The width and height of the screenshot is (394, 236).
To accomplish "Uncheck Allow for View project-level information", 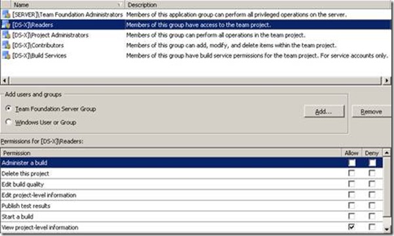I will point(351,227).
